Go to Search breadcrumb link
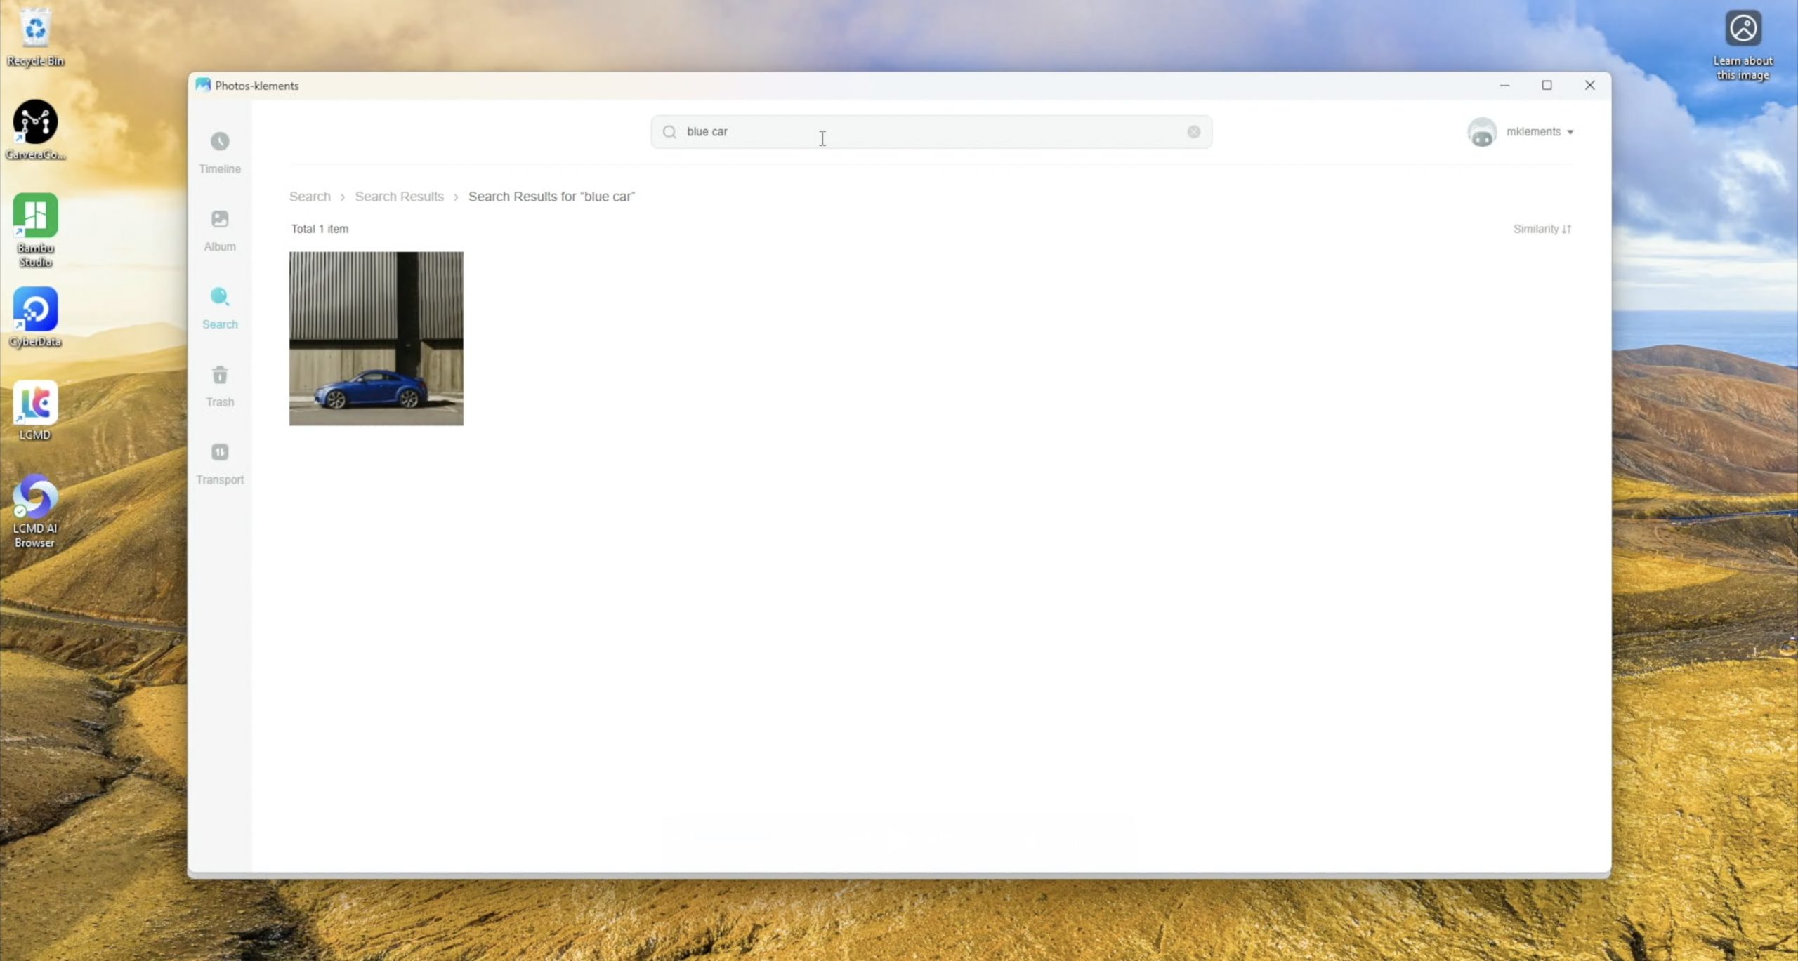 [x=310, y=197]
